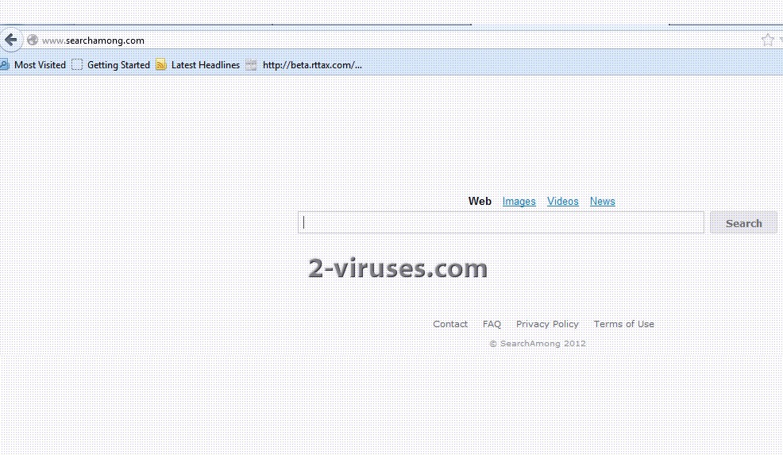
Task: Click the browser back arrow button
Action: (x=10, y=40)
